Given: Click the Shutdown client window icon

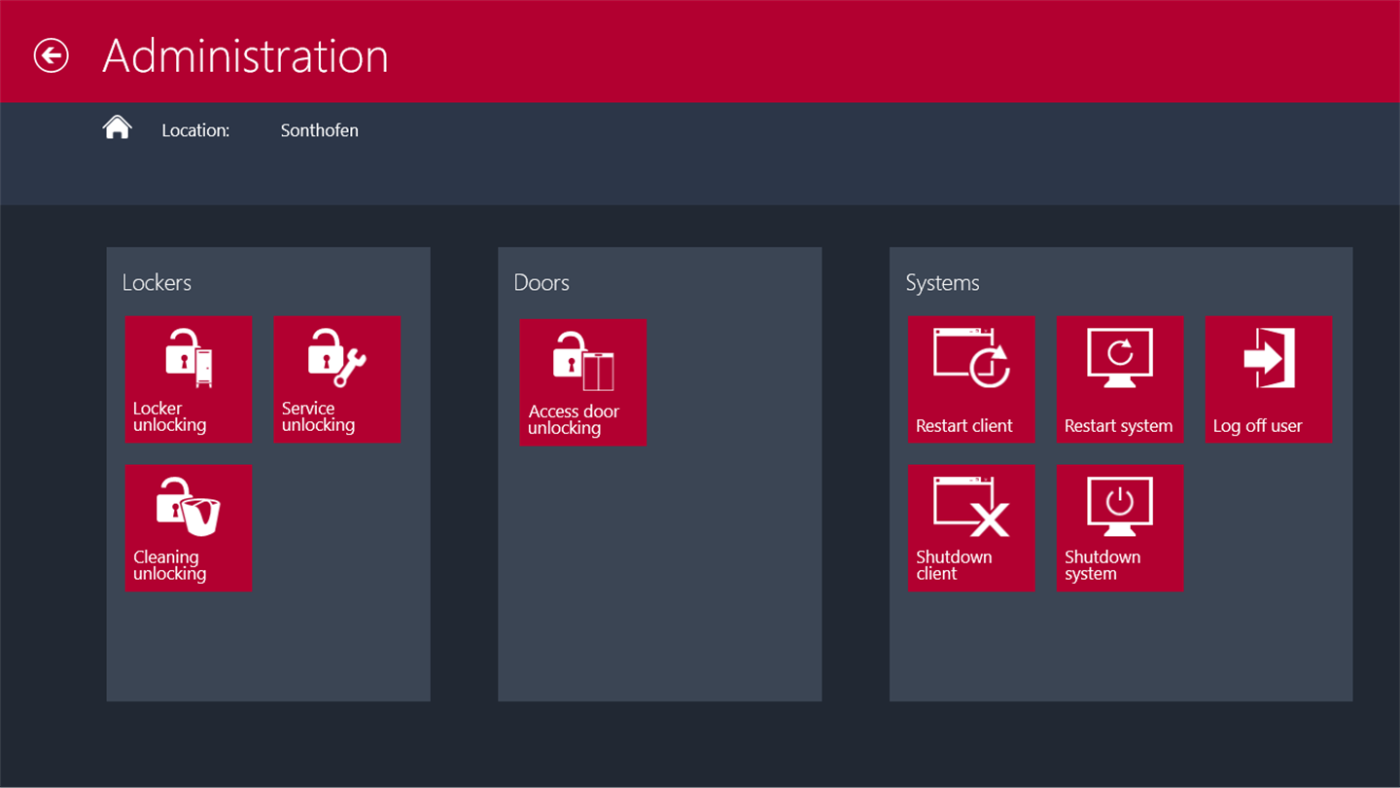Looking at the screenshot, I should coord(970,507).
